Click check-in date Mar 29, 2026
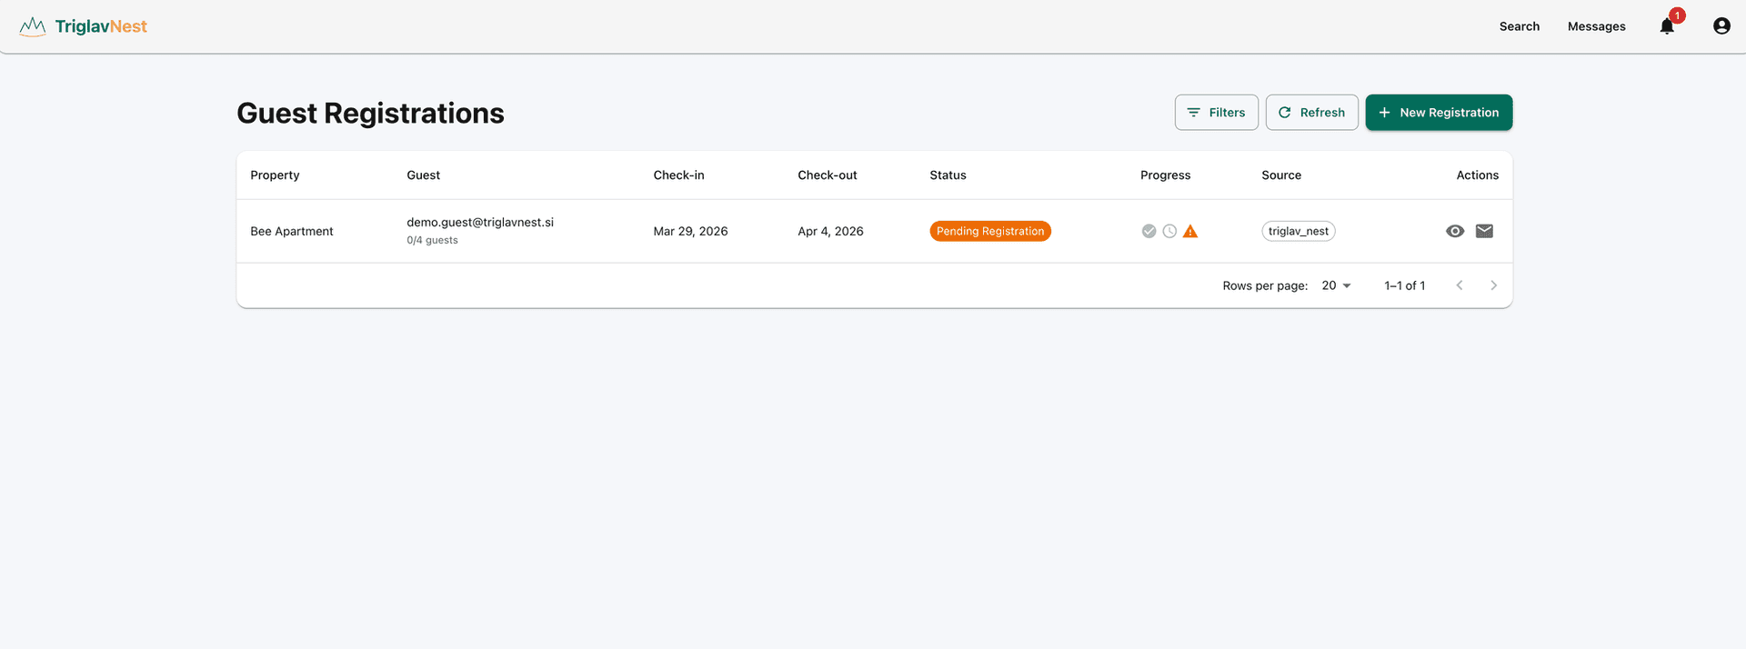This screenshot has width=1746, height=649. [x=690, y=231]
